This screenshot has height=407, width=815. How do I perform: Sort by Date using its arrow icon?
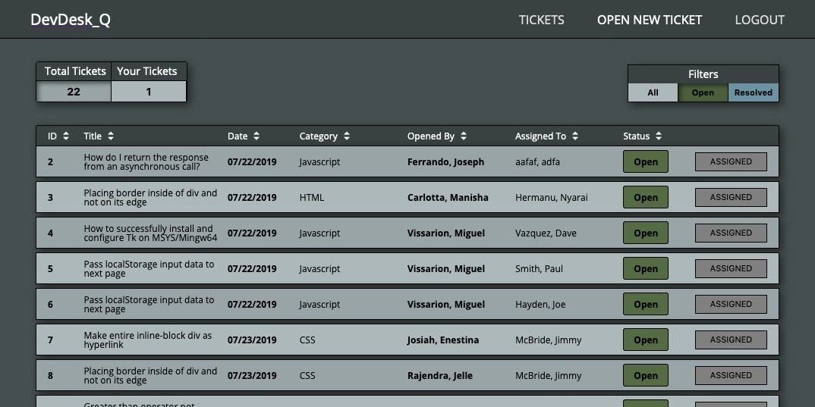pos(256,136)
